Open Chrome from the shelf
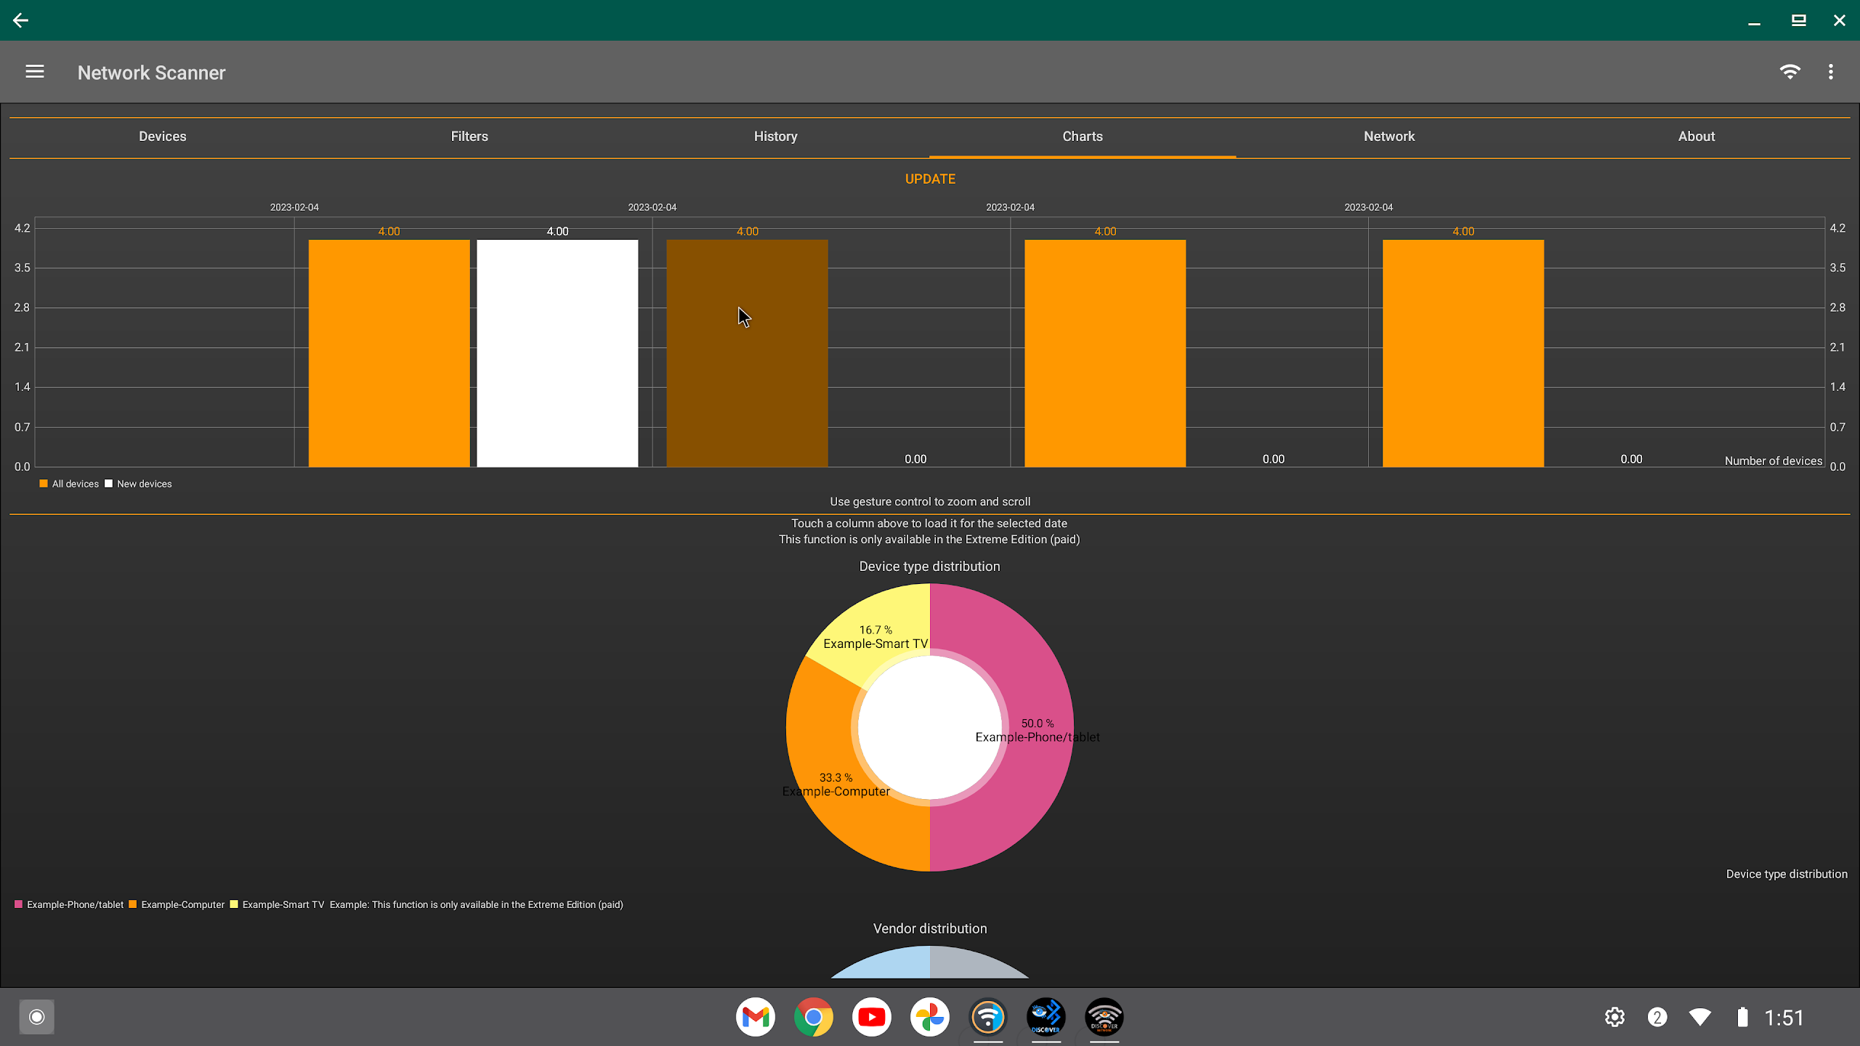 [814, 1017]
